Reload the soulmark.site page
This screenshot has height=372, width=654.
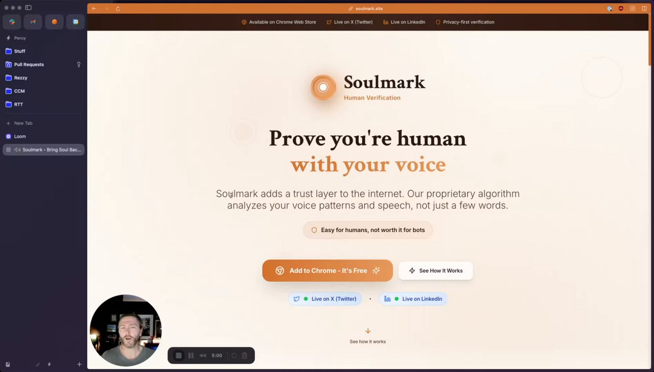118,9
